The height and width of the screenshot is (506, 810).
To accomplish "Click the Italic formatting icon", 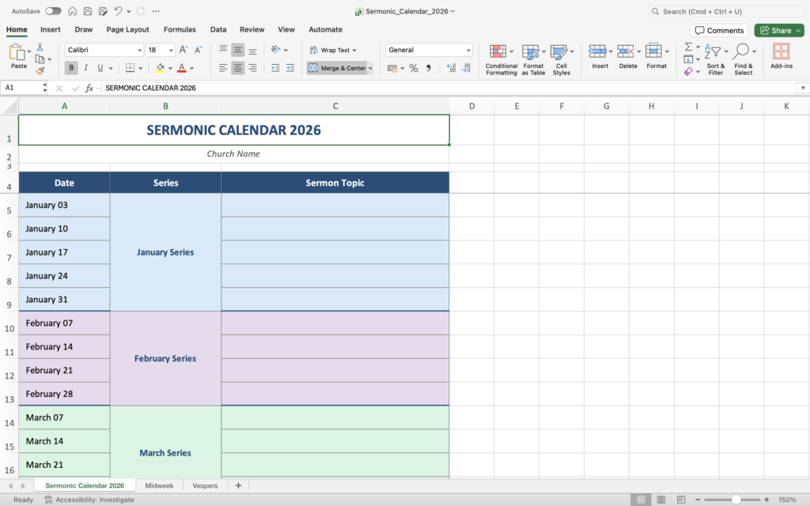I will pos(86,68).
